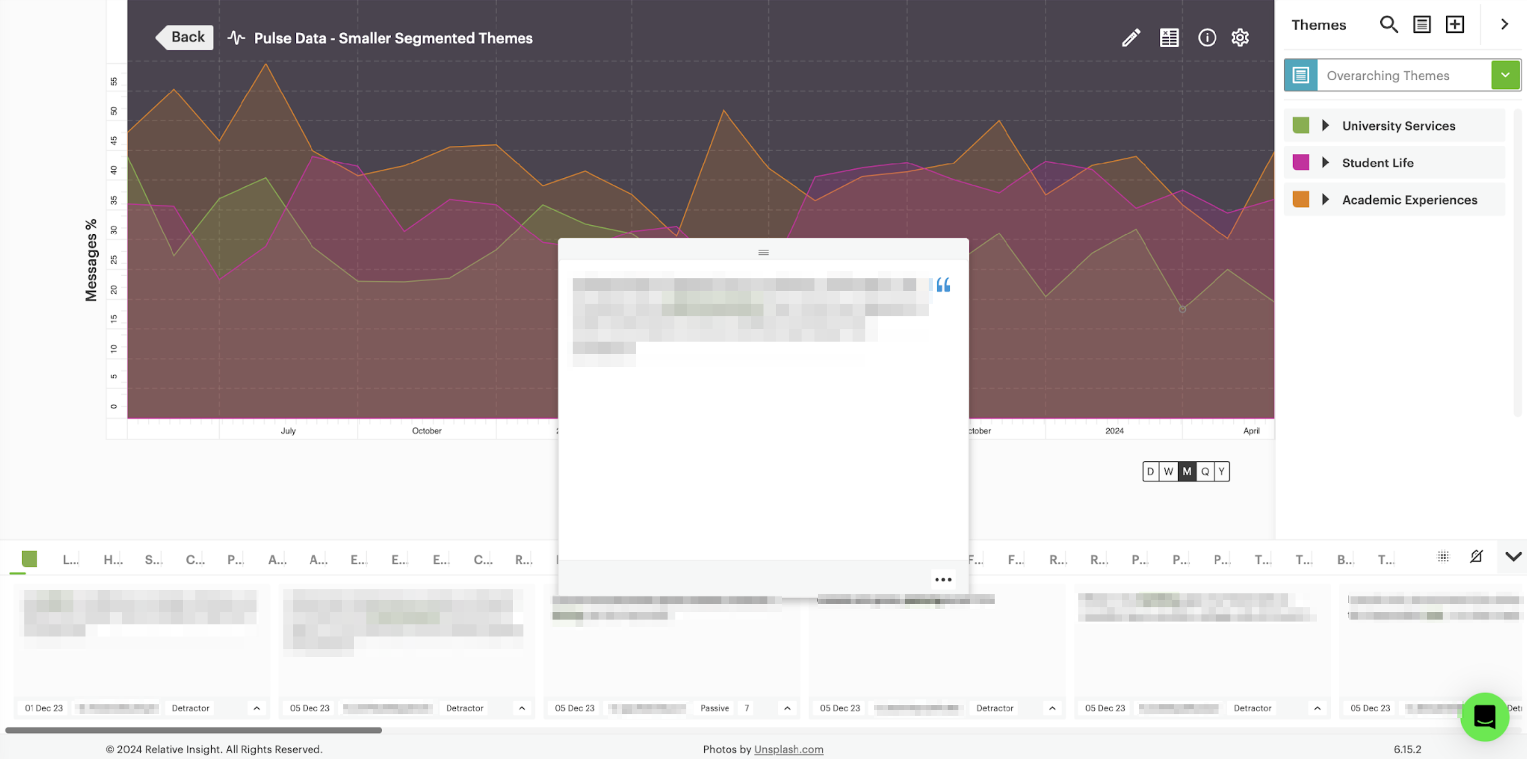1527x759 pixels.
Task: Expand the 01 Dec 23 Detractor message card
Action: pos(257,708)
